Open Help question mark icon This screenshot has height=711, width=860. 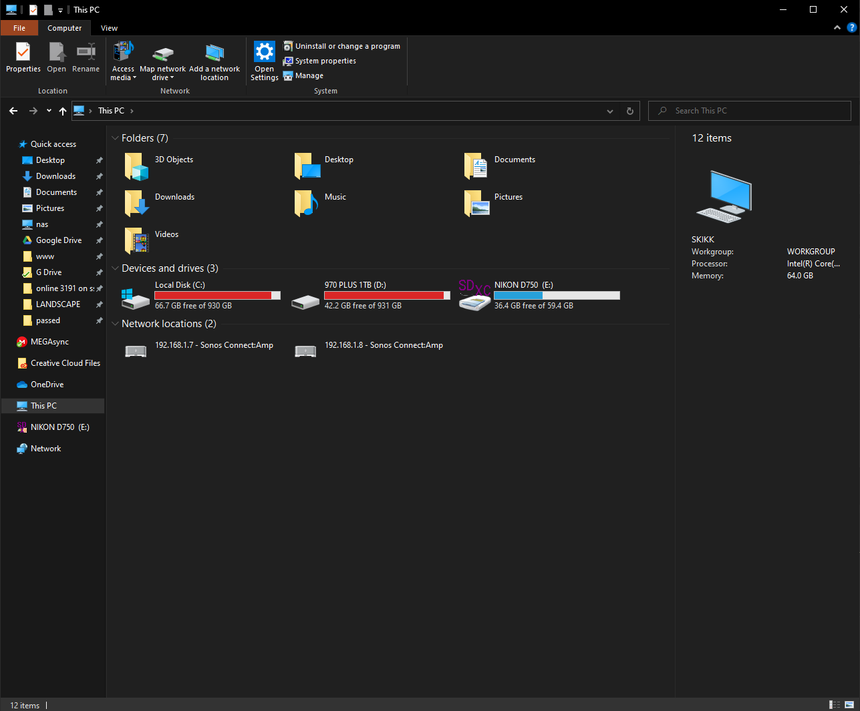tap(851, 28)
